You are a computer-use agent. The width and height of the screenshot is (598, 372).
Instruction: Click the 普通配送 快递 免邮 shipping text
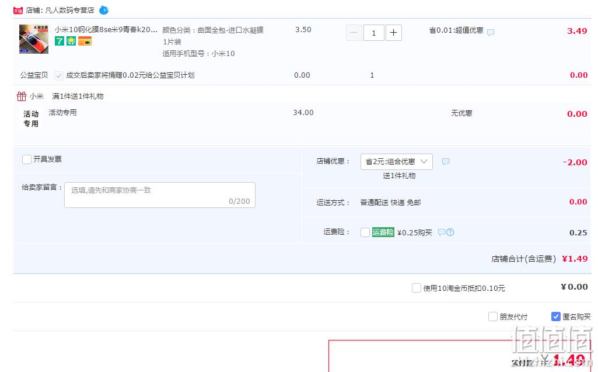tap(390, 203)
